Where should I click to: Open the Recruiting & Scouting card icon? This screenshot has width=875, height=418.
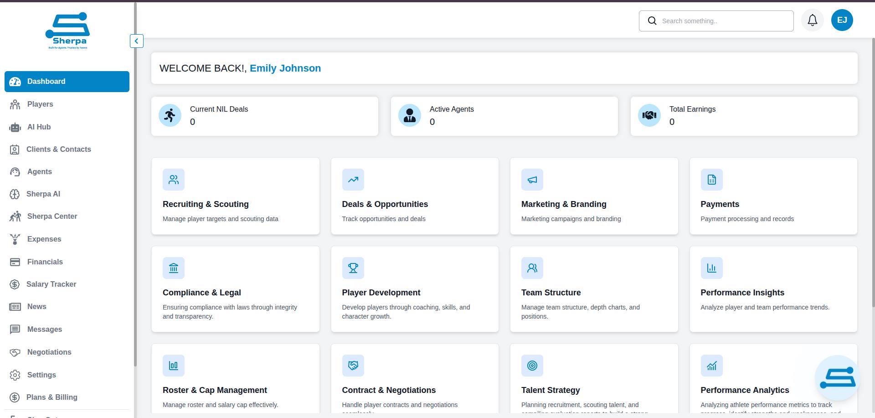(x=173, y=179)
